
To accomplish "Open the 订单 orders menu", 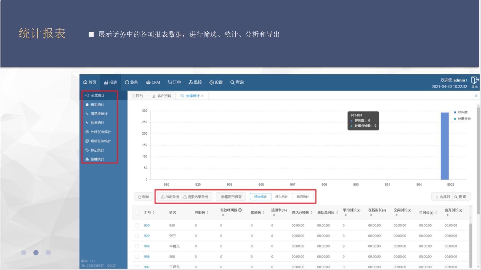I will pos(174,82).
